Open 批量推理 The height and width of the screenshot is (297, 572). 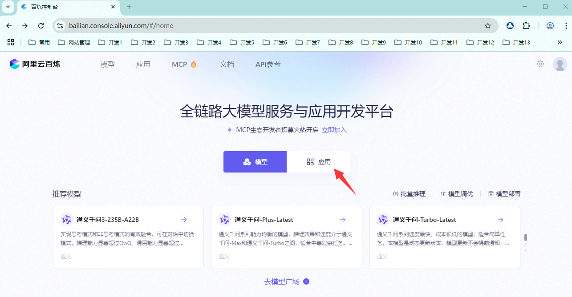pos(409,194)
